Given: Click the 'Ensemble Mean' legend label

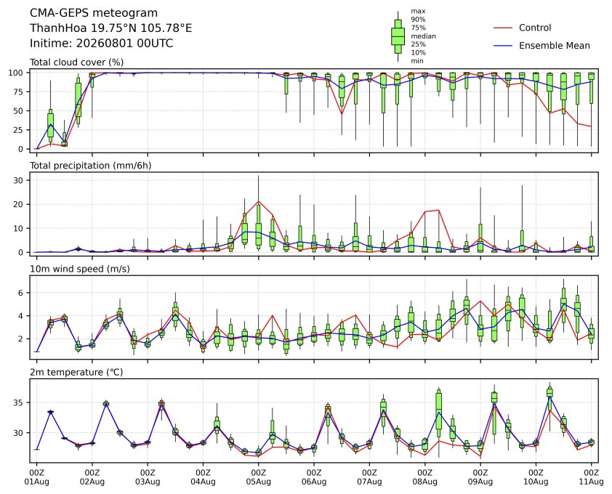Looking at the screenshot, I should 555,46.
